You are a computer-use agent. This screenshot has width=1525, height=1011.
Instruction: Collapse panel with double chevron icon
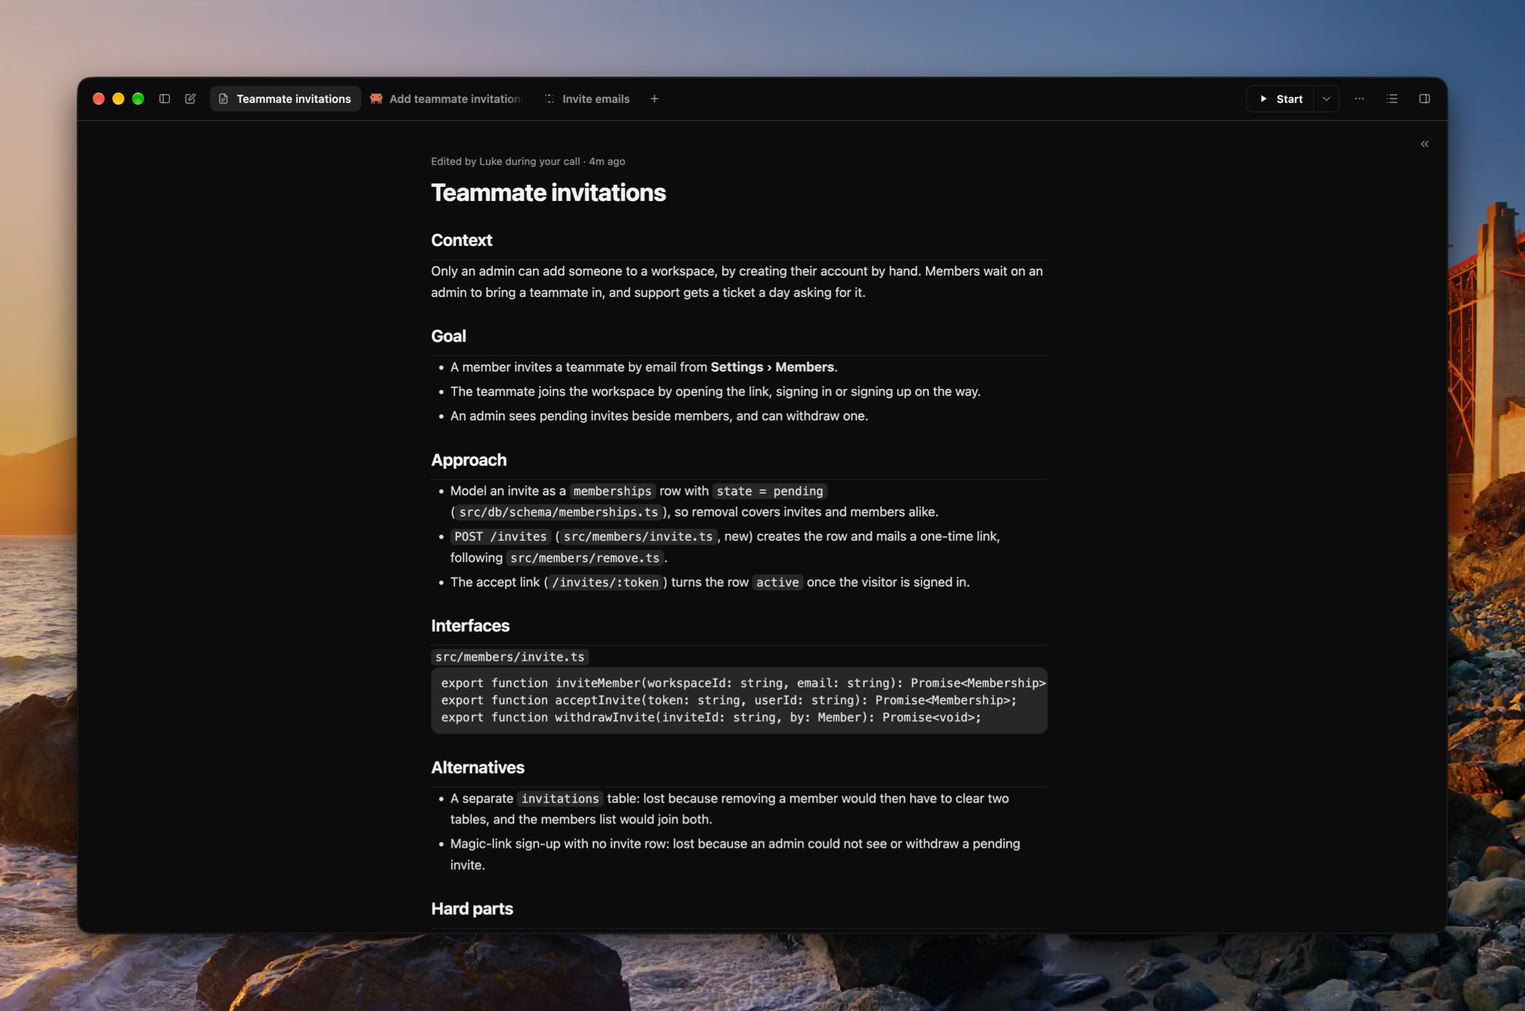tap(1425, 144)
